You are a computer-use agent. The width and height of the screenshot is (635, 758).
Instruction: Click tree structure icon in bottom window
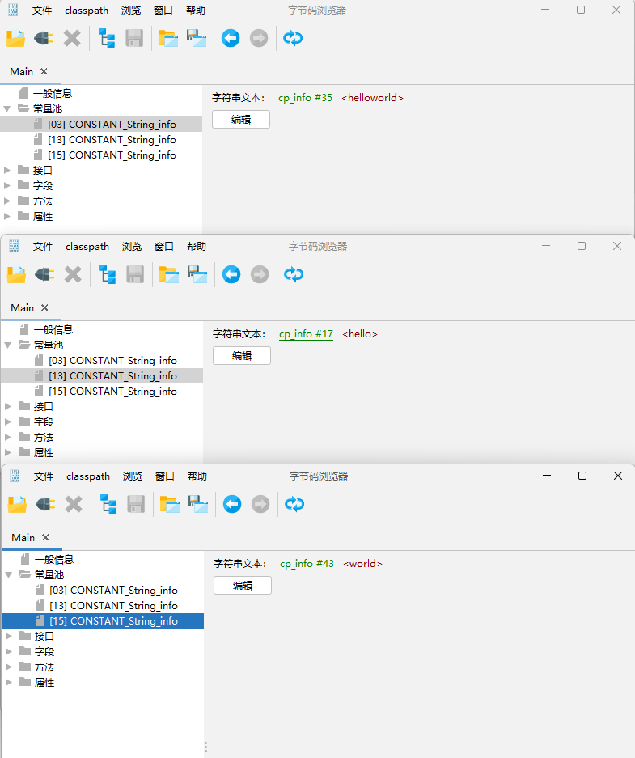pos(108,504)
